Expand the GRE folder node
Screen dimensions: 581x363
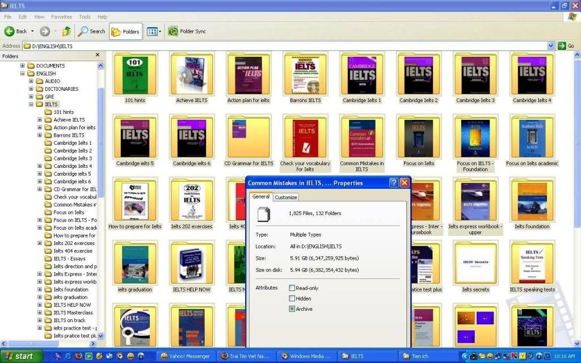31,96
